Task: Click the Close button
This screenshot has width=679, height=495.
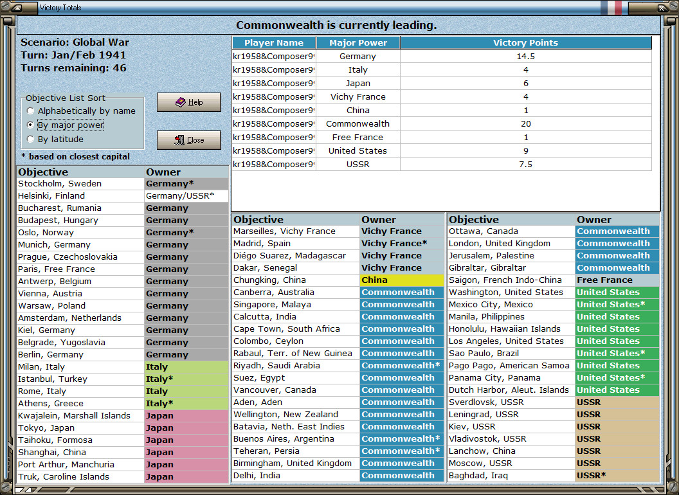Action: [x=189, y=140]
